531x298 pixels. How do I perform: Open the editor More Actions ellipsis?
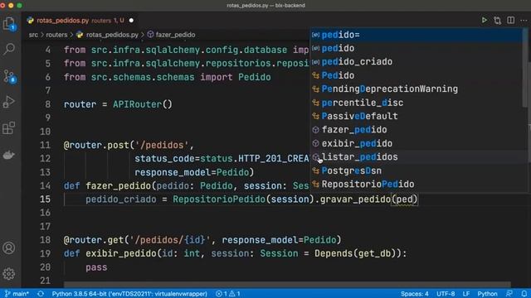[524, 20]
